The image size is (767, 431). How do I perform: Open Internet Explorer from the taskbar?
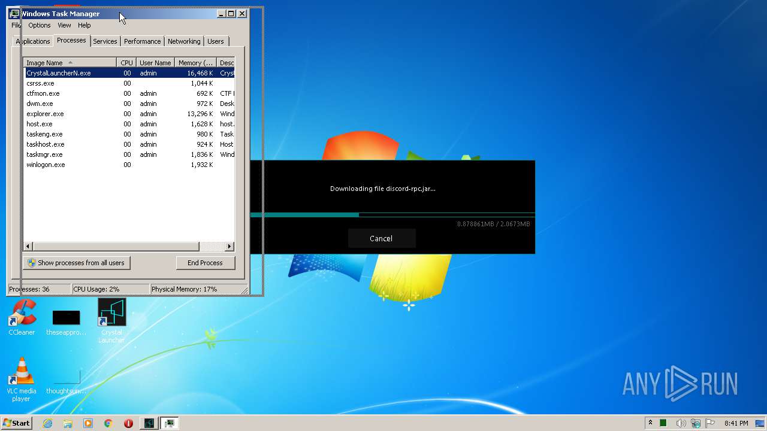(48, 423)
